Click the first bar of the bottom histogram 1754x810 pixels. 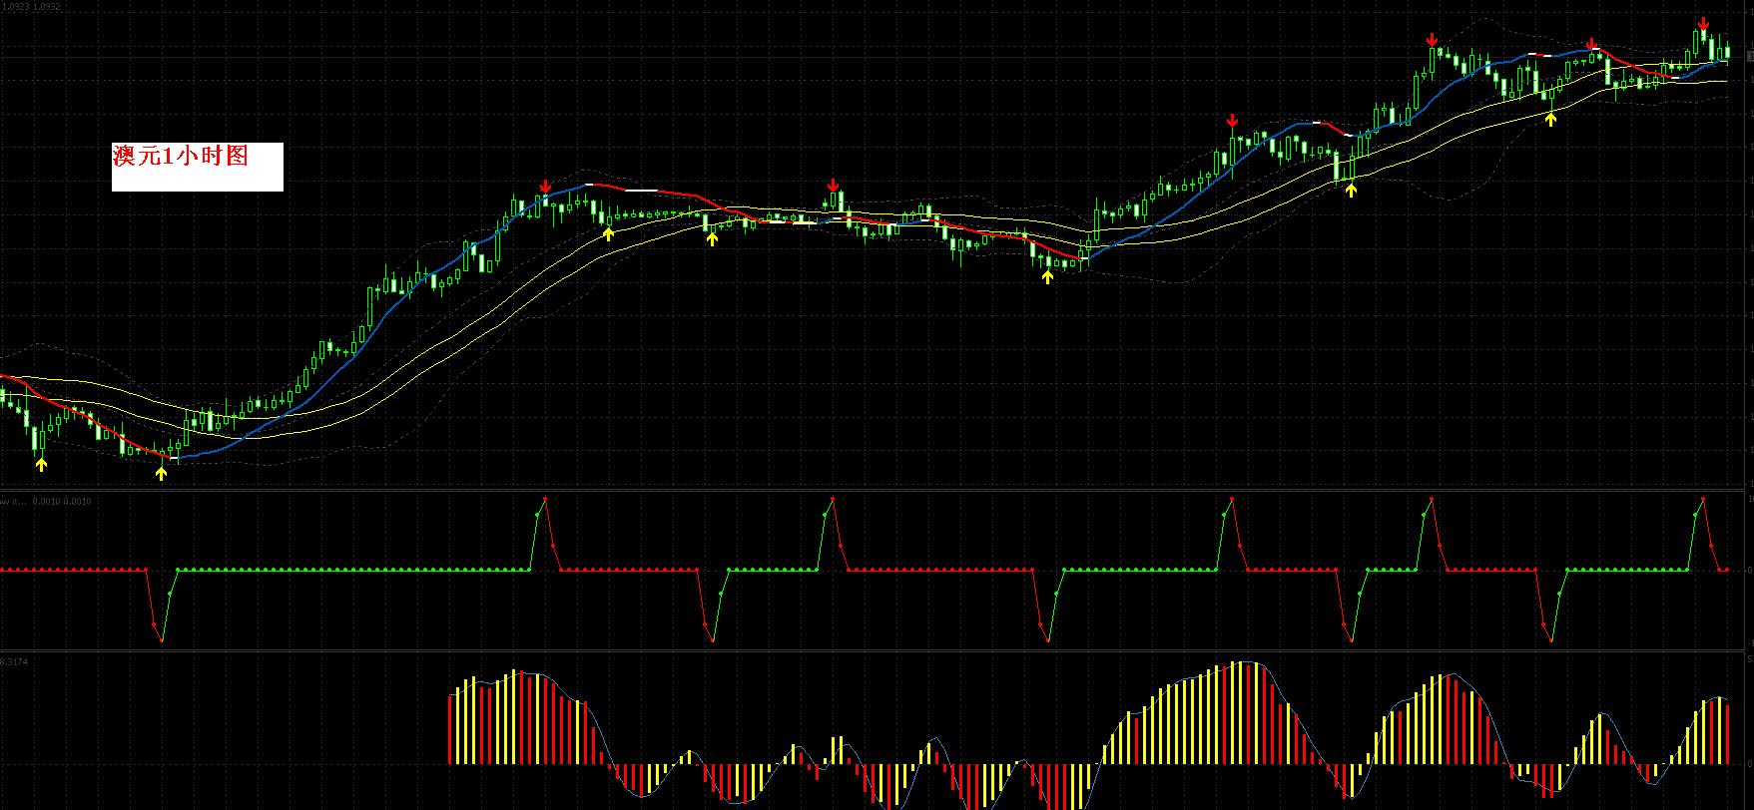pyautogui.click(x=450, y=729)
